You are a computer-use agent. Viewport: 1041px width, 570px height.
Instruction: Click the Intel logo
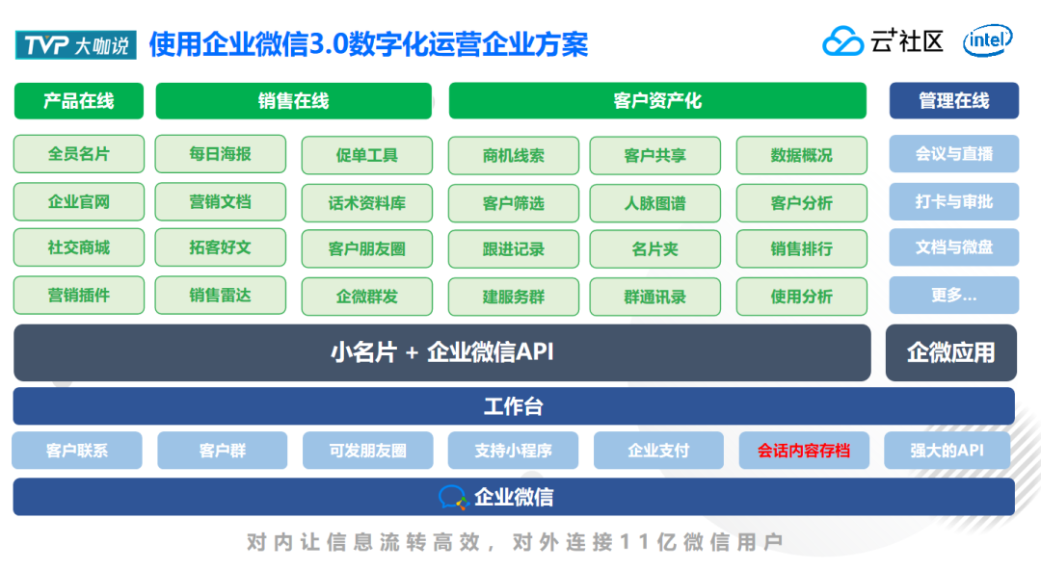[x=988, y=40]
